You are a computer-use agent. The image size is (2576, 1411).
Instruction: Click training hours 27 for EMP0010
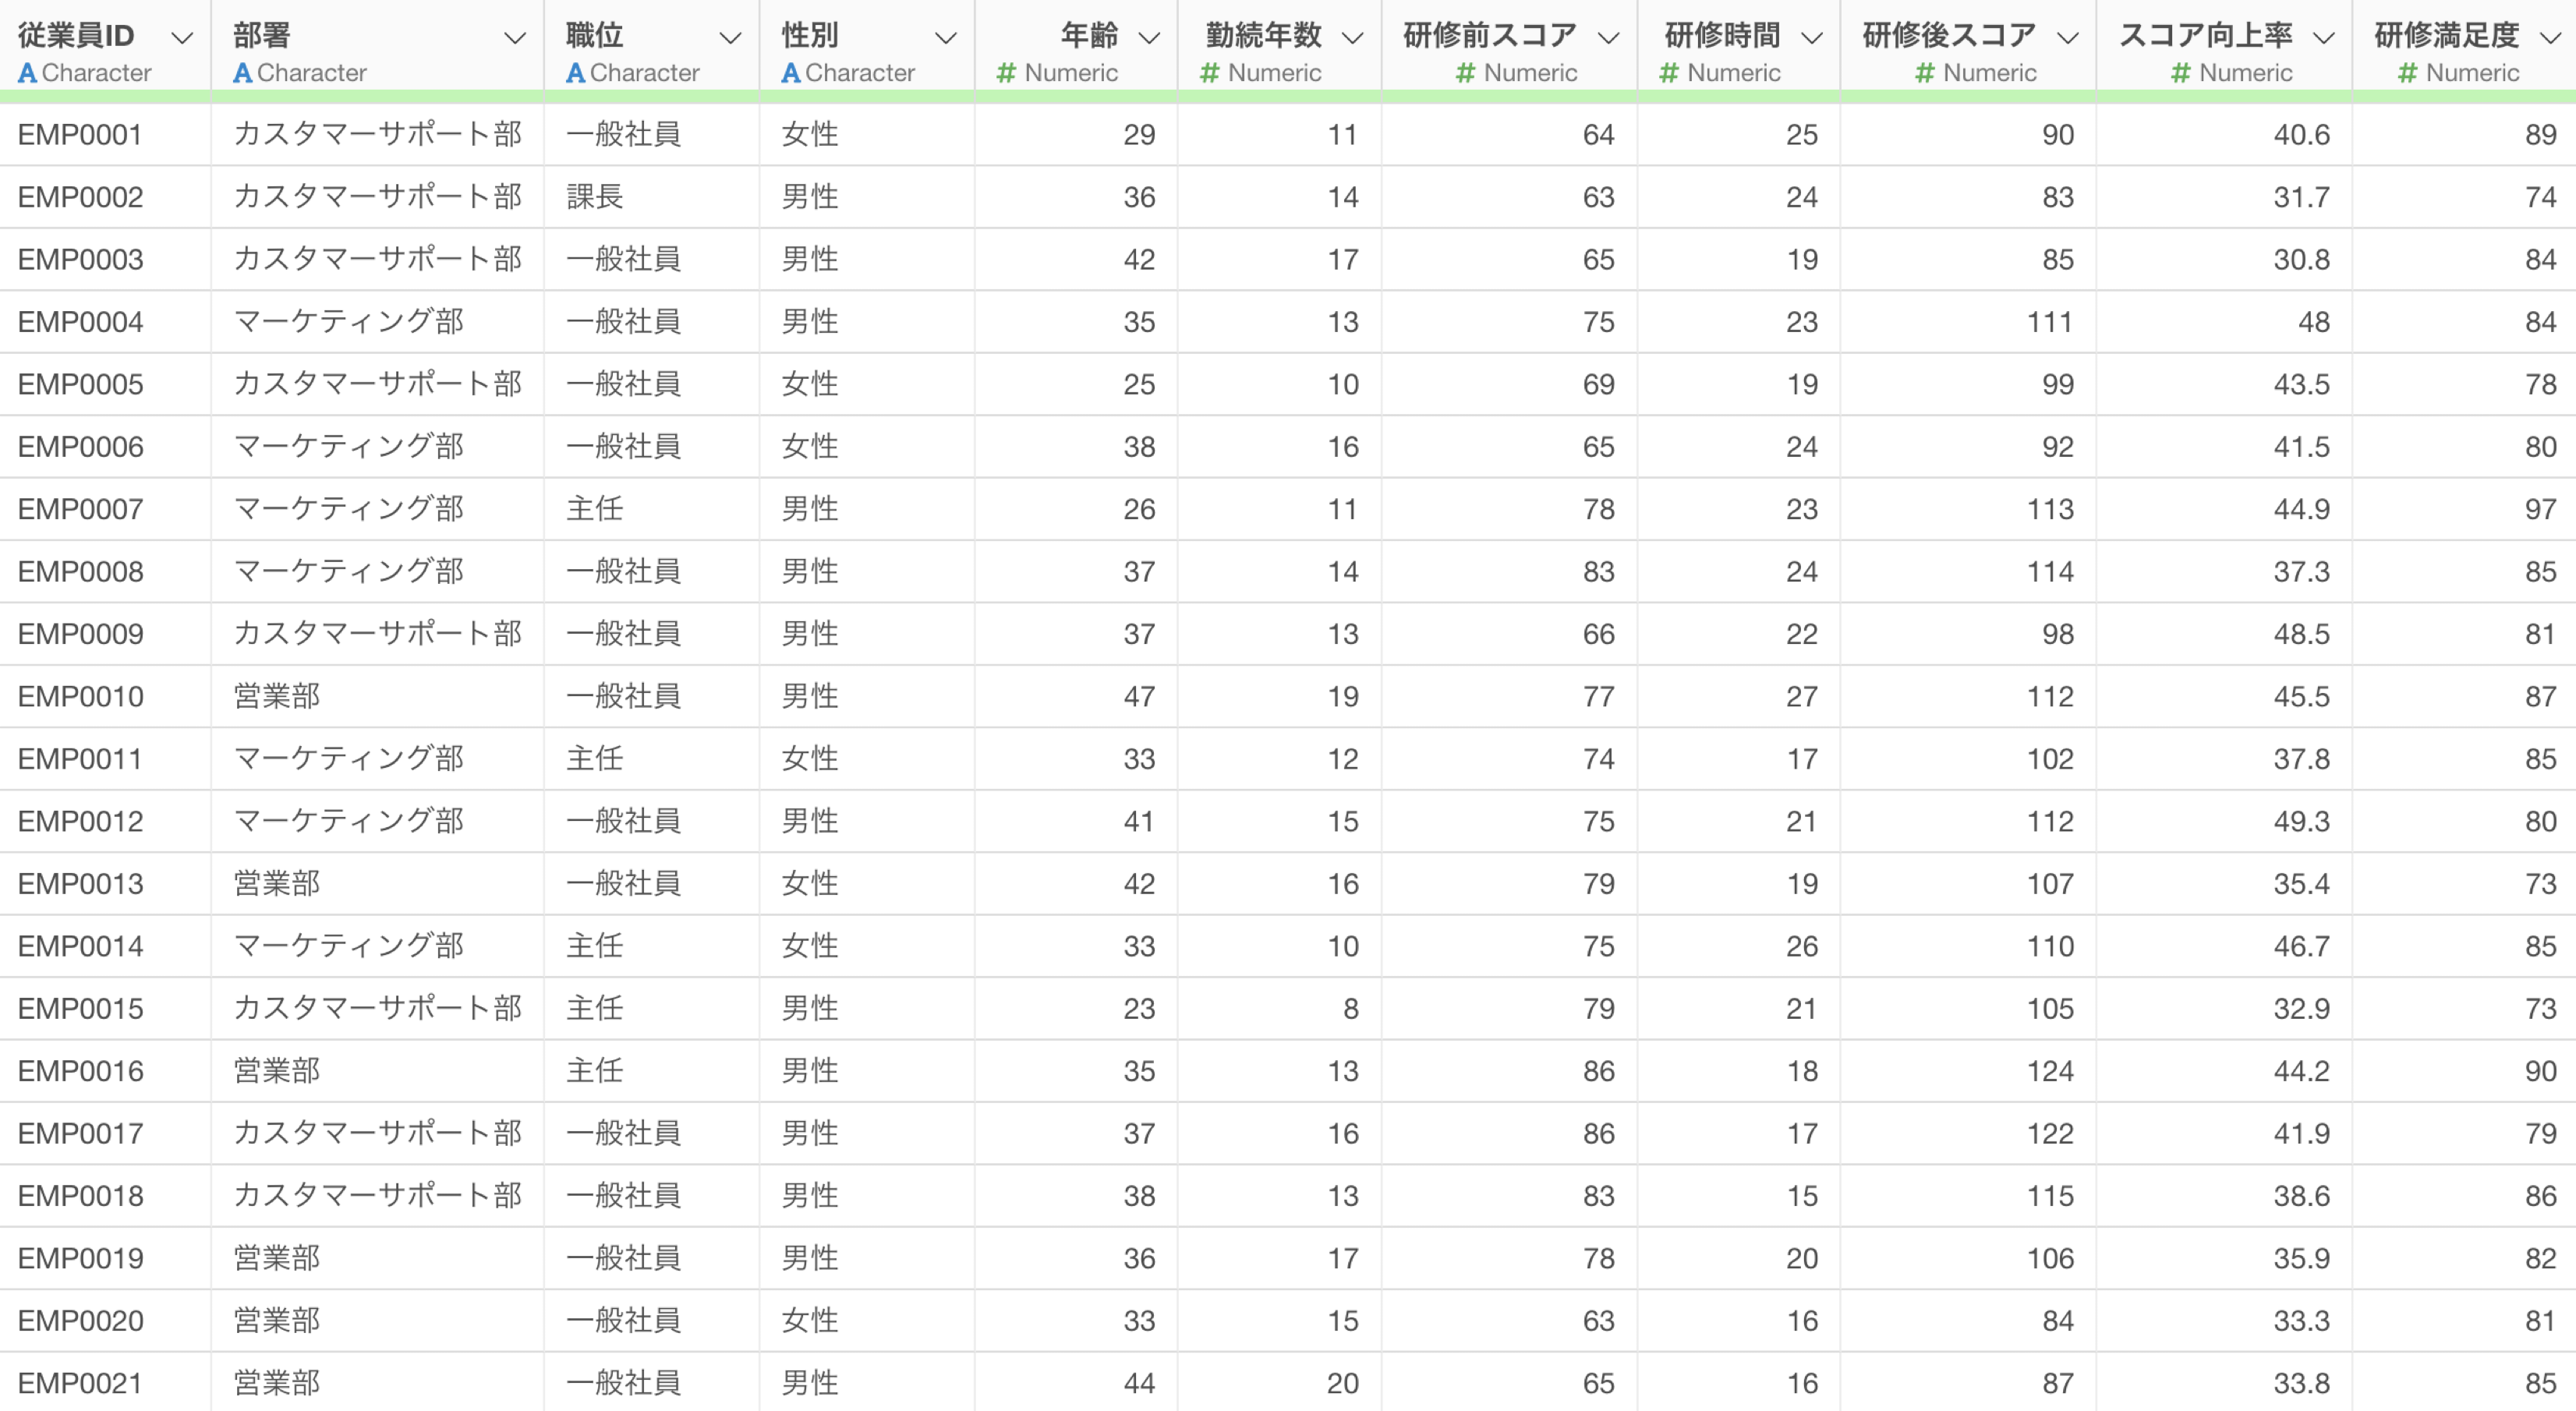click(x=1738, y=696)
